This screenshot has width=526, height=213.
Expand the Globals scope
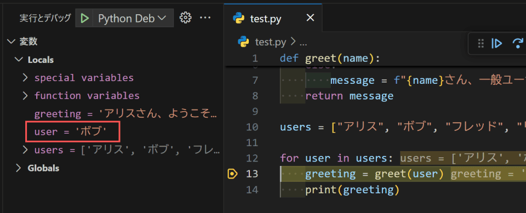coord(19,168)
